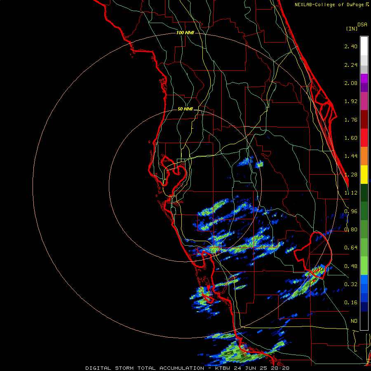The width and height of the screenshot is (371, 371).
Task: Pick the yellow swatch beside 1.28
Action: (364, 174)
